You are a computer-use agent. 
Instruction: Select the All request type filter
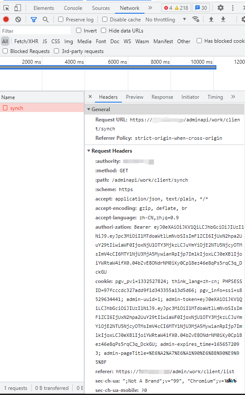[x=5, y=41]
